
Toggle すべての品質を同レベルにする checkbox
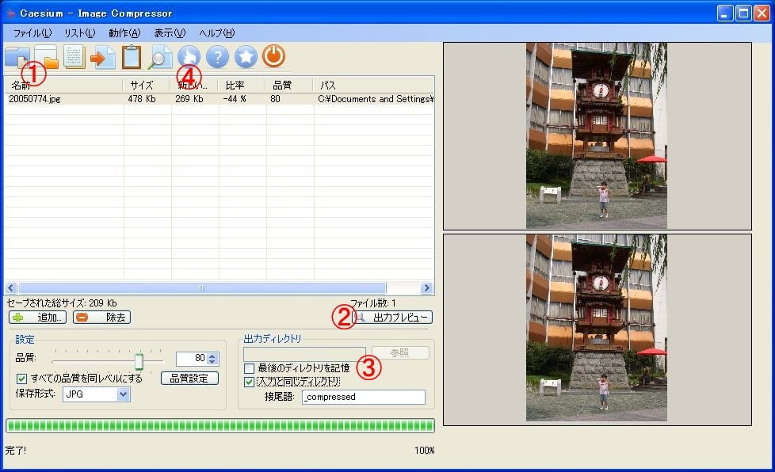tap(22, 379)
